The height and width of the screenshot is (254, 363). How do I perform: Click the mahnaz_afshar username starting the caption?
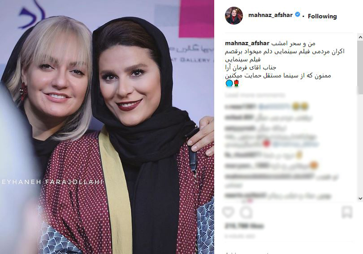247,43
